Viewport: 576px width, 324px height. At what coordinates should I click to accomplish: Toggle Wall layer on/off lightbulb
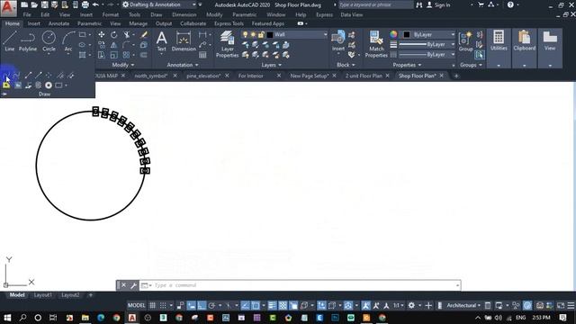point(246,34)
